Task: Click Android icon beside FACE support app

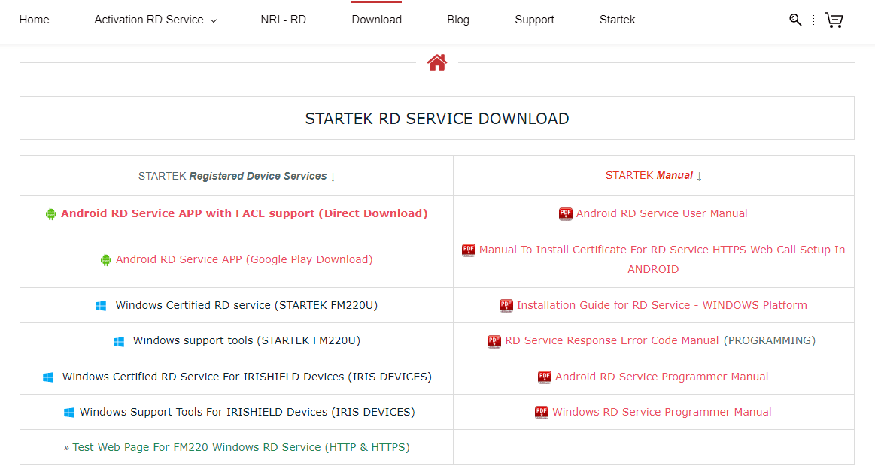Action: click(50, 214)
